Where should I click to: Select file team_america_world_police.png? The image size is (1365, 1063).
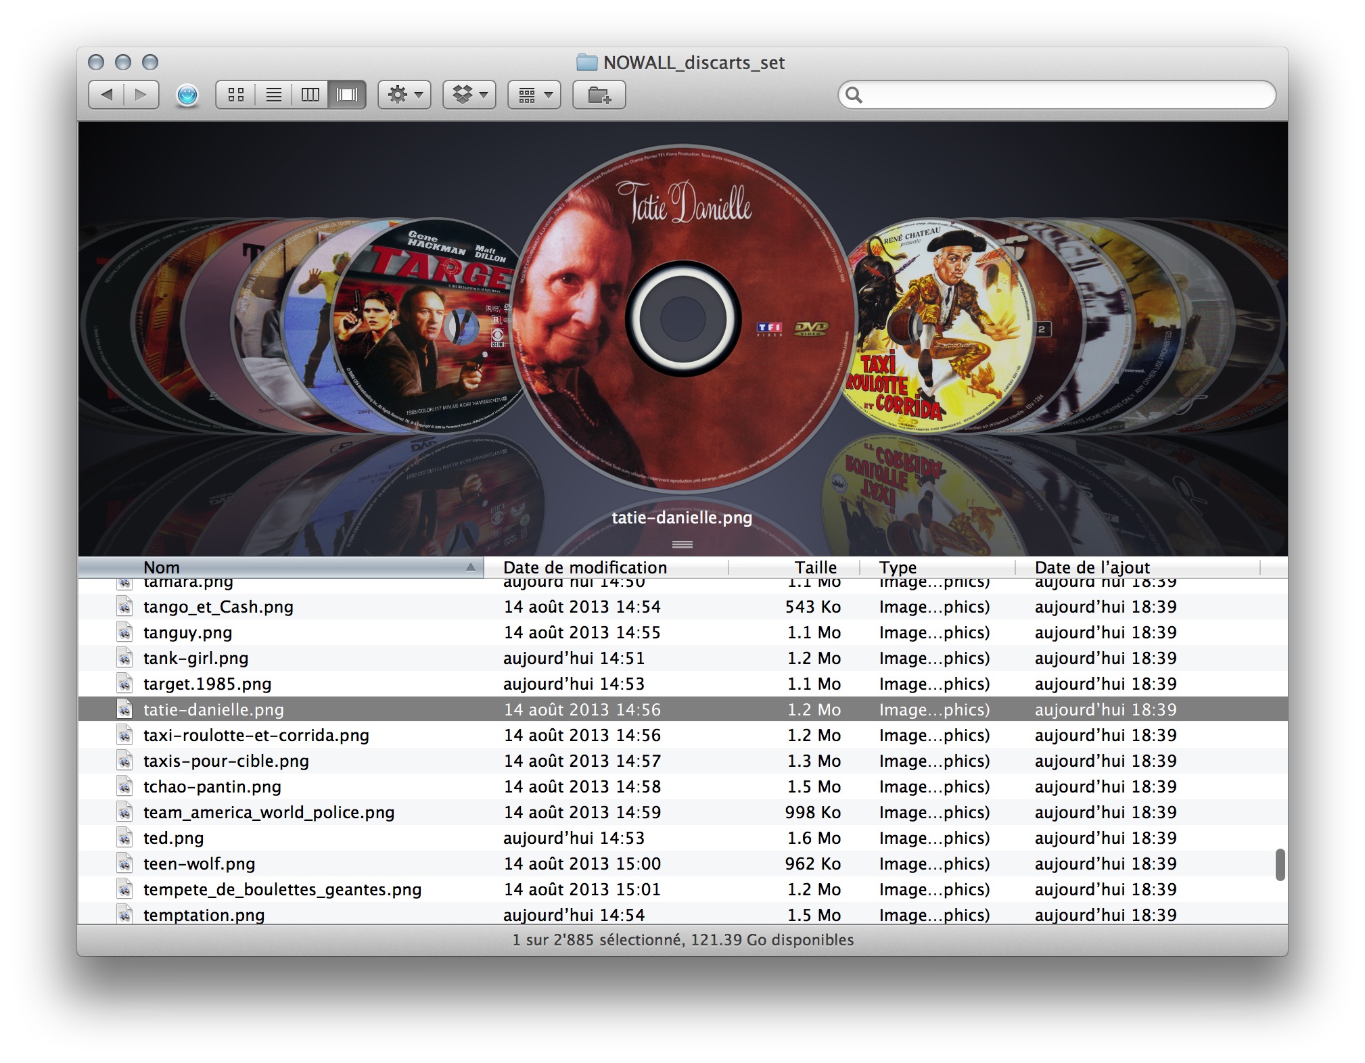pyautogui.click(x=682, y=812)
